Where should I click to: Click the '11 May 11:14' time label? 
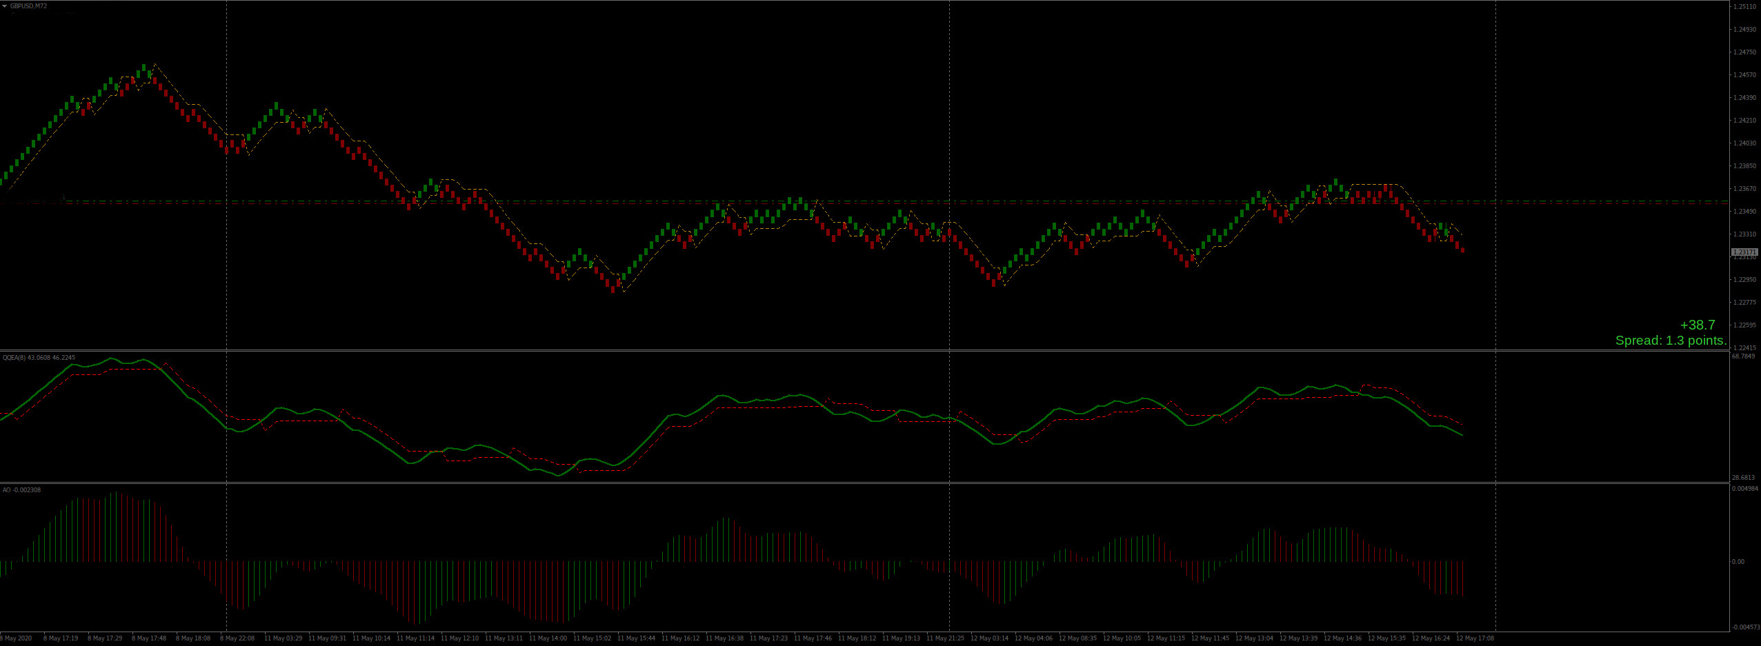[415, 638]
